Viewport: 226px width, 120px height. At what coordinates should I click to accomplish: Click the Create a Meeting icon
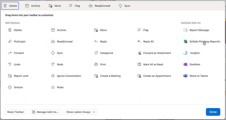click(96, 76)
